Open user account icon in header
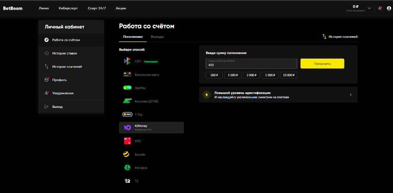This screenshot has height=193, width=393. (389, 8)
